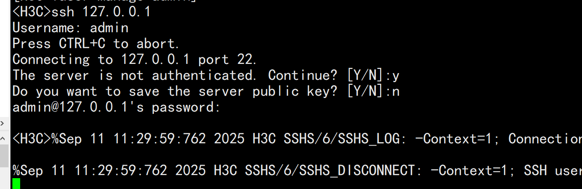Click the 'Press CTRL+C to abort.' line
The image size is (582, 189).
(x=96, y=43)
